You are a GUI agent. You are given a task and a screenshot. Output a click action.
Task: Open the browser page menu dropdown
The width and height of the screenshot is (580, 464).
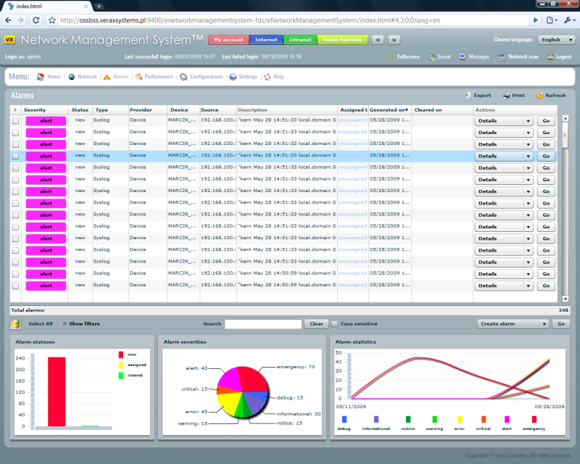coord(552,20)
